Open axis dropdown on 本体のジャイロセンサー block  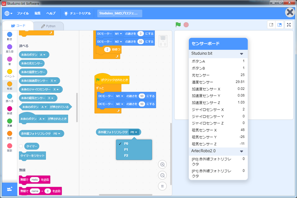(x=56, y=90)
